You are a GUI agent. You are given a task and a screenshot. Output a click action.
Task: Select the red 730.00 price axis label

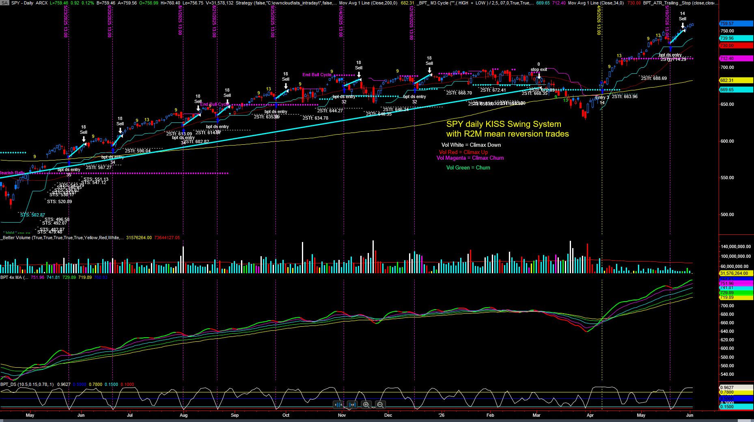tap(736, 45)
